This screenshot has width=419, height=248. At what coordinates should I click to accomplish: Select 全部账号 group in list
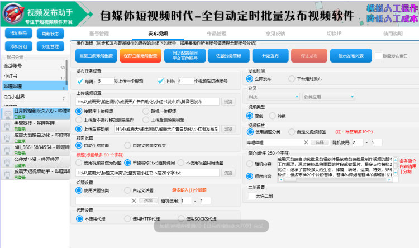(34, 65)
